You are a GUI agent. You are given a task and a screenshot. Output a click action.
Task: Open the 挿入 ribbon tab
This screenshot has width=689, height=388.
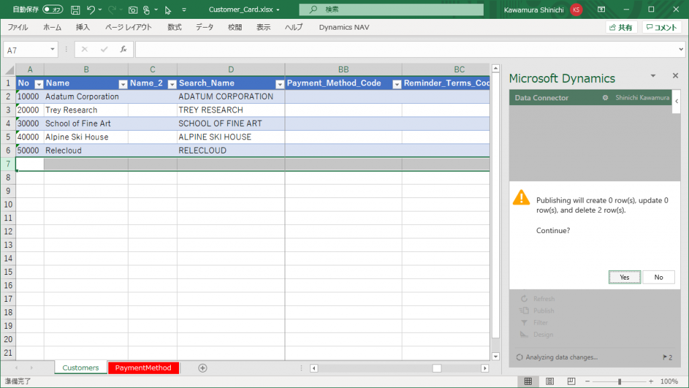(x=83, y=27)
